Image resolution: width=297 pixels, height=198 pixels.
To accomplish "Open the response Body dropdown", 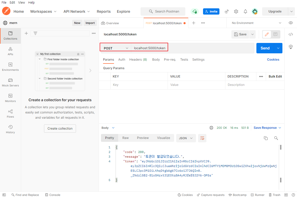I will [108, 128].
